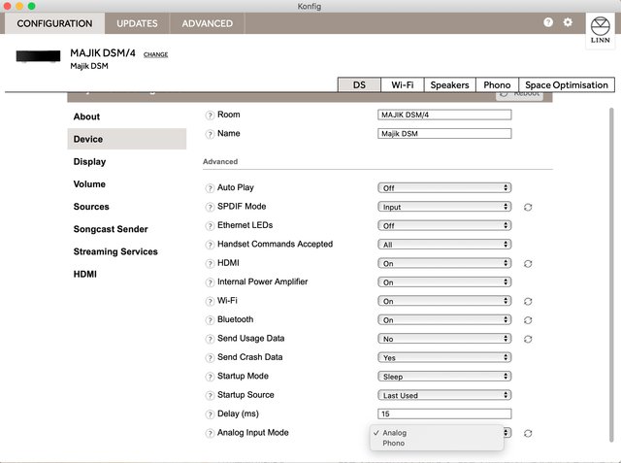Screen dimensions: 621x463
Task: Click refresh icon beside SPDIF Mode
Action: pos(528,207)
